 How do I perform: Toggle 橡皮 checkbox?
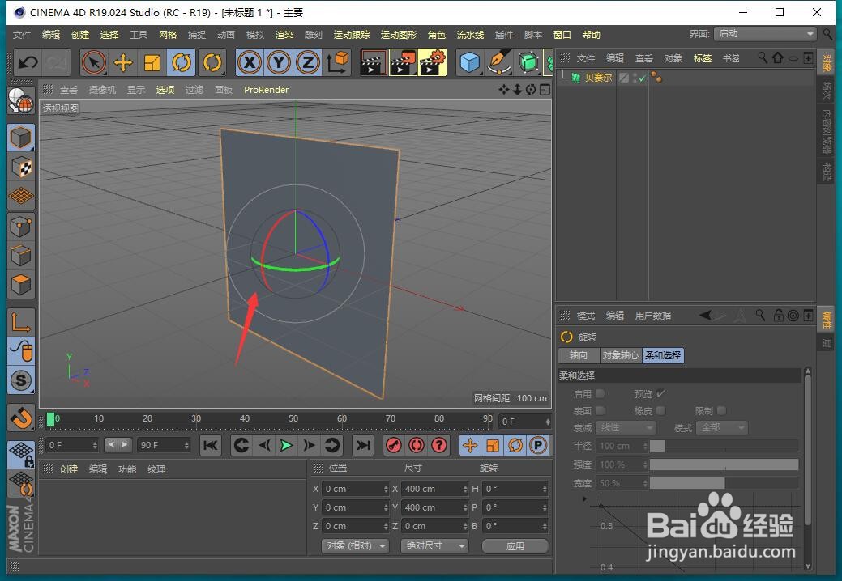(x=661, y=410)
